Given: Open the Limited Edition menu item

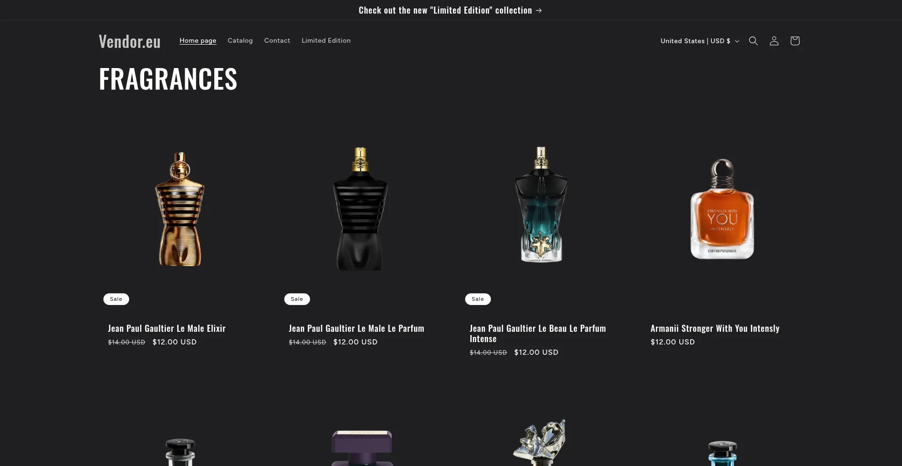Looking at the screenshot, I should [326, 40].
